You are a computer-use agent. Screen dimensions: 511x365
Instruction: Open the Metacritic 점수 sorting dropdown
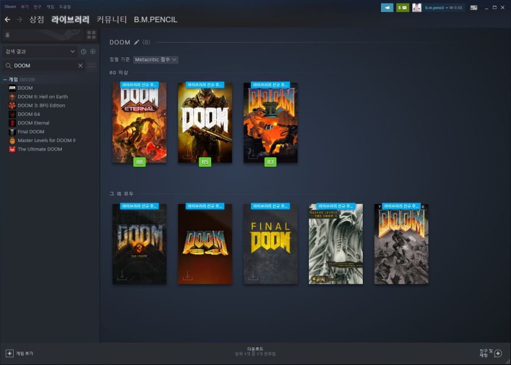click(x=154, y=60)
